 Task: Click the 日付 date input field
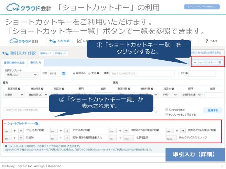tap(54, 73)
